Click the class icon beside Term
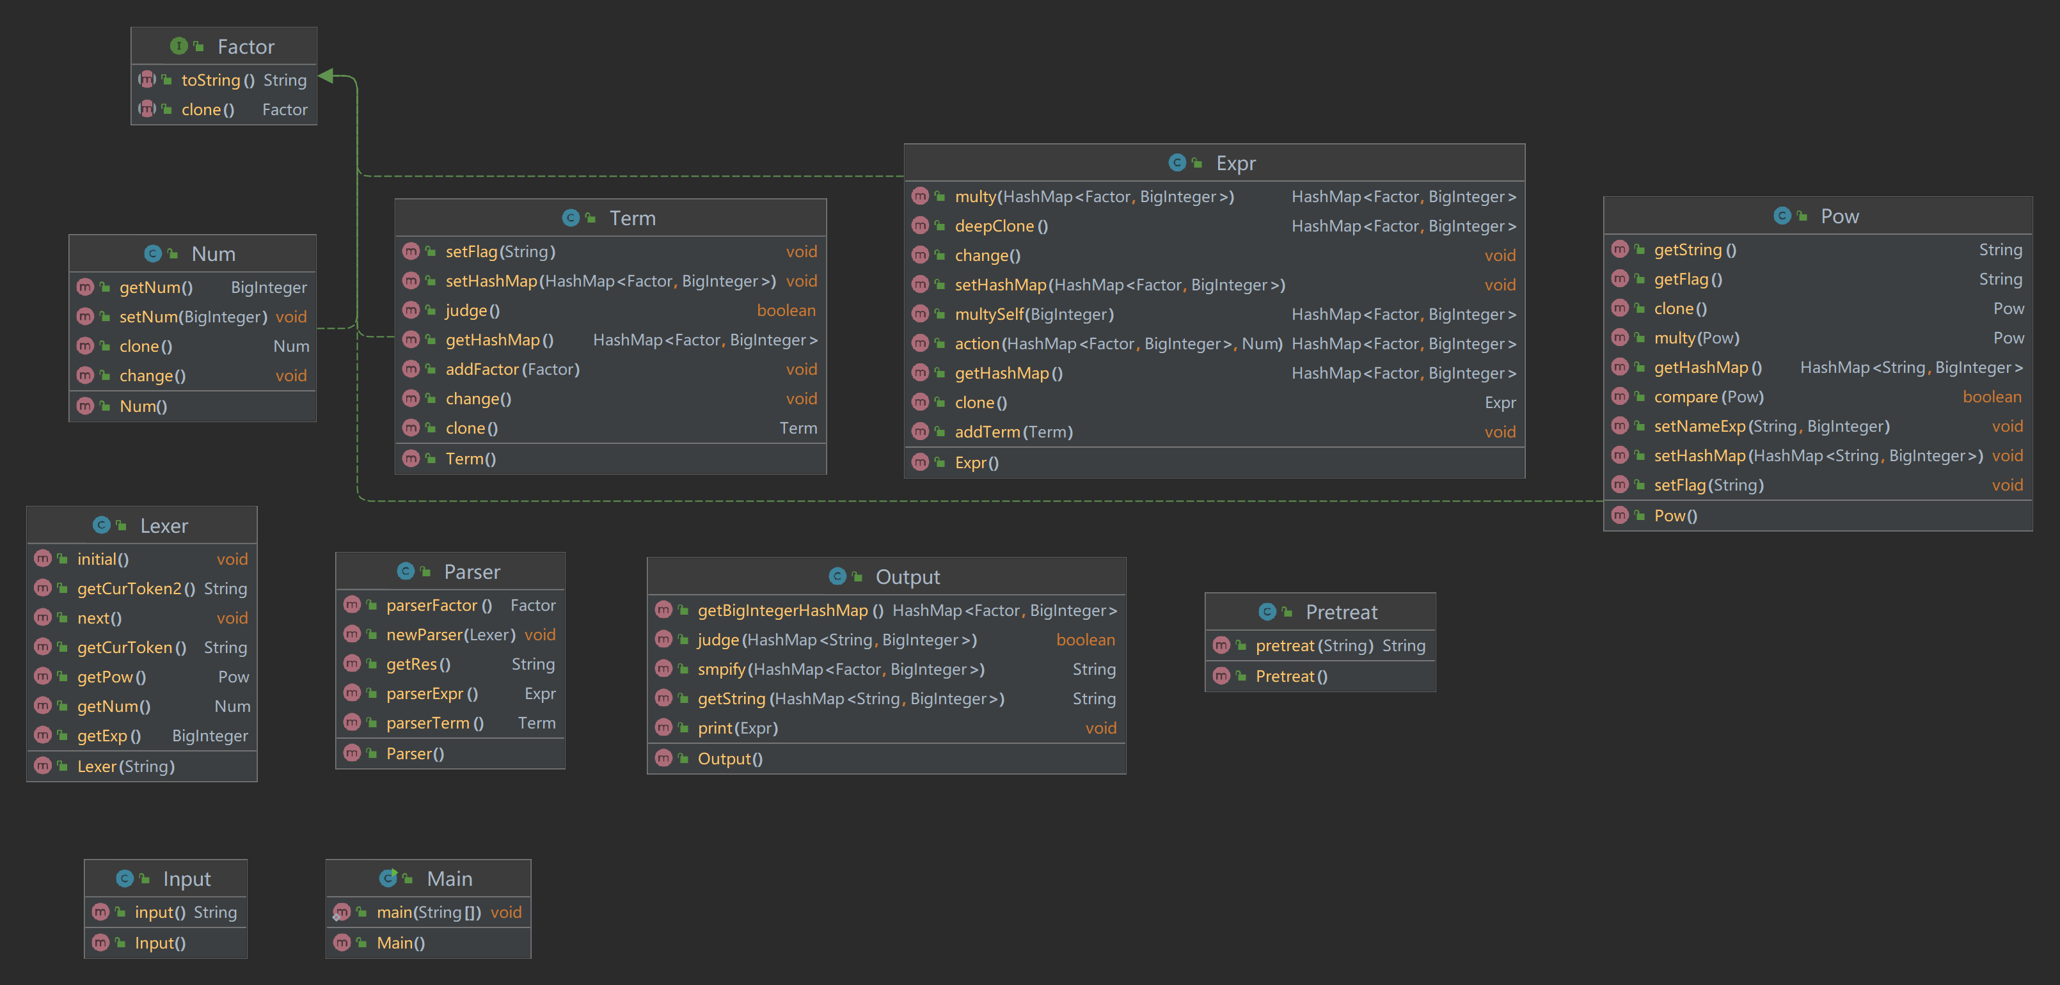 pos(571,217)
